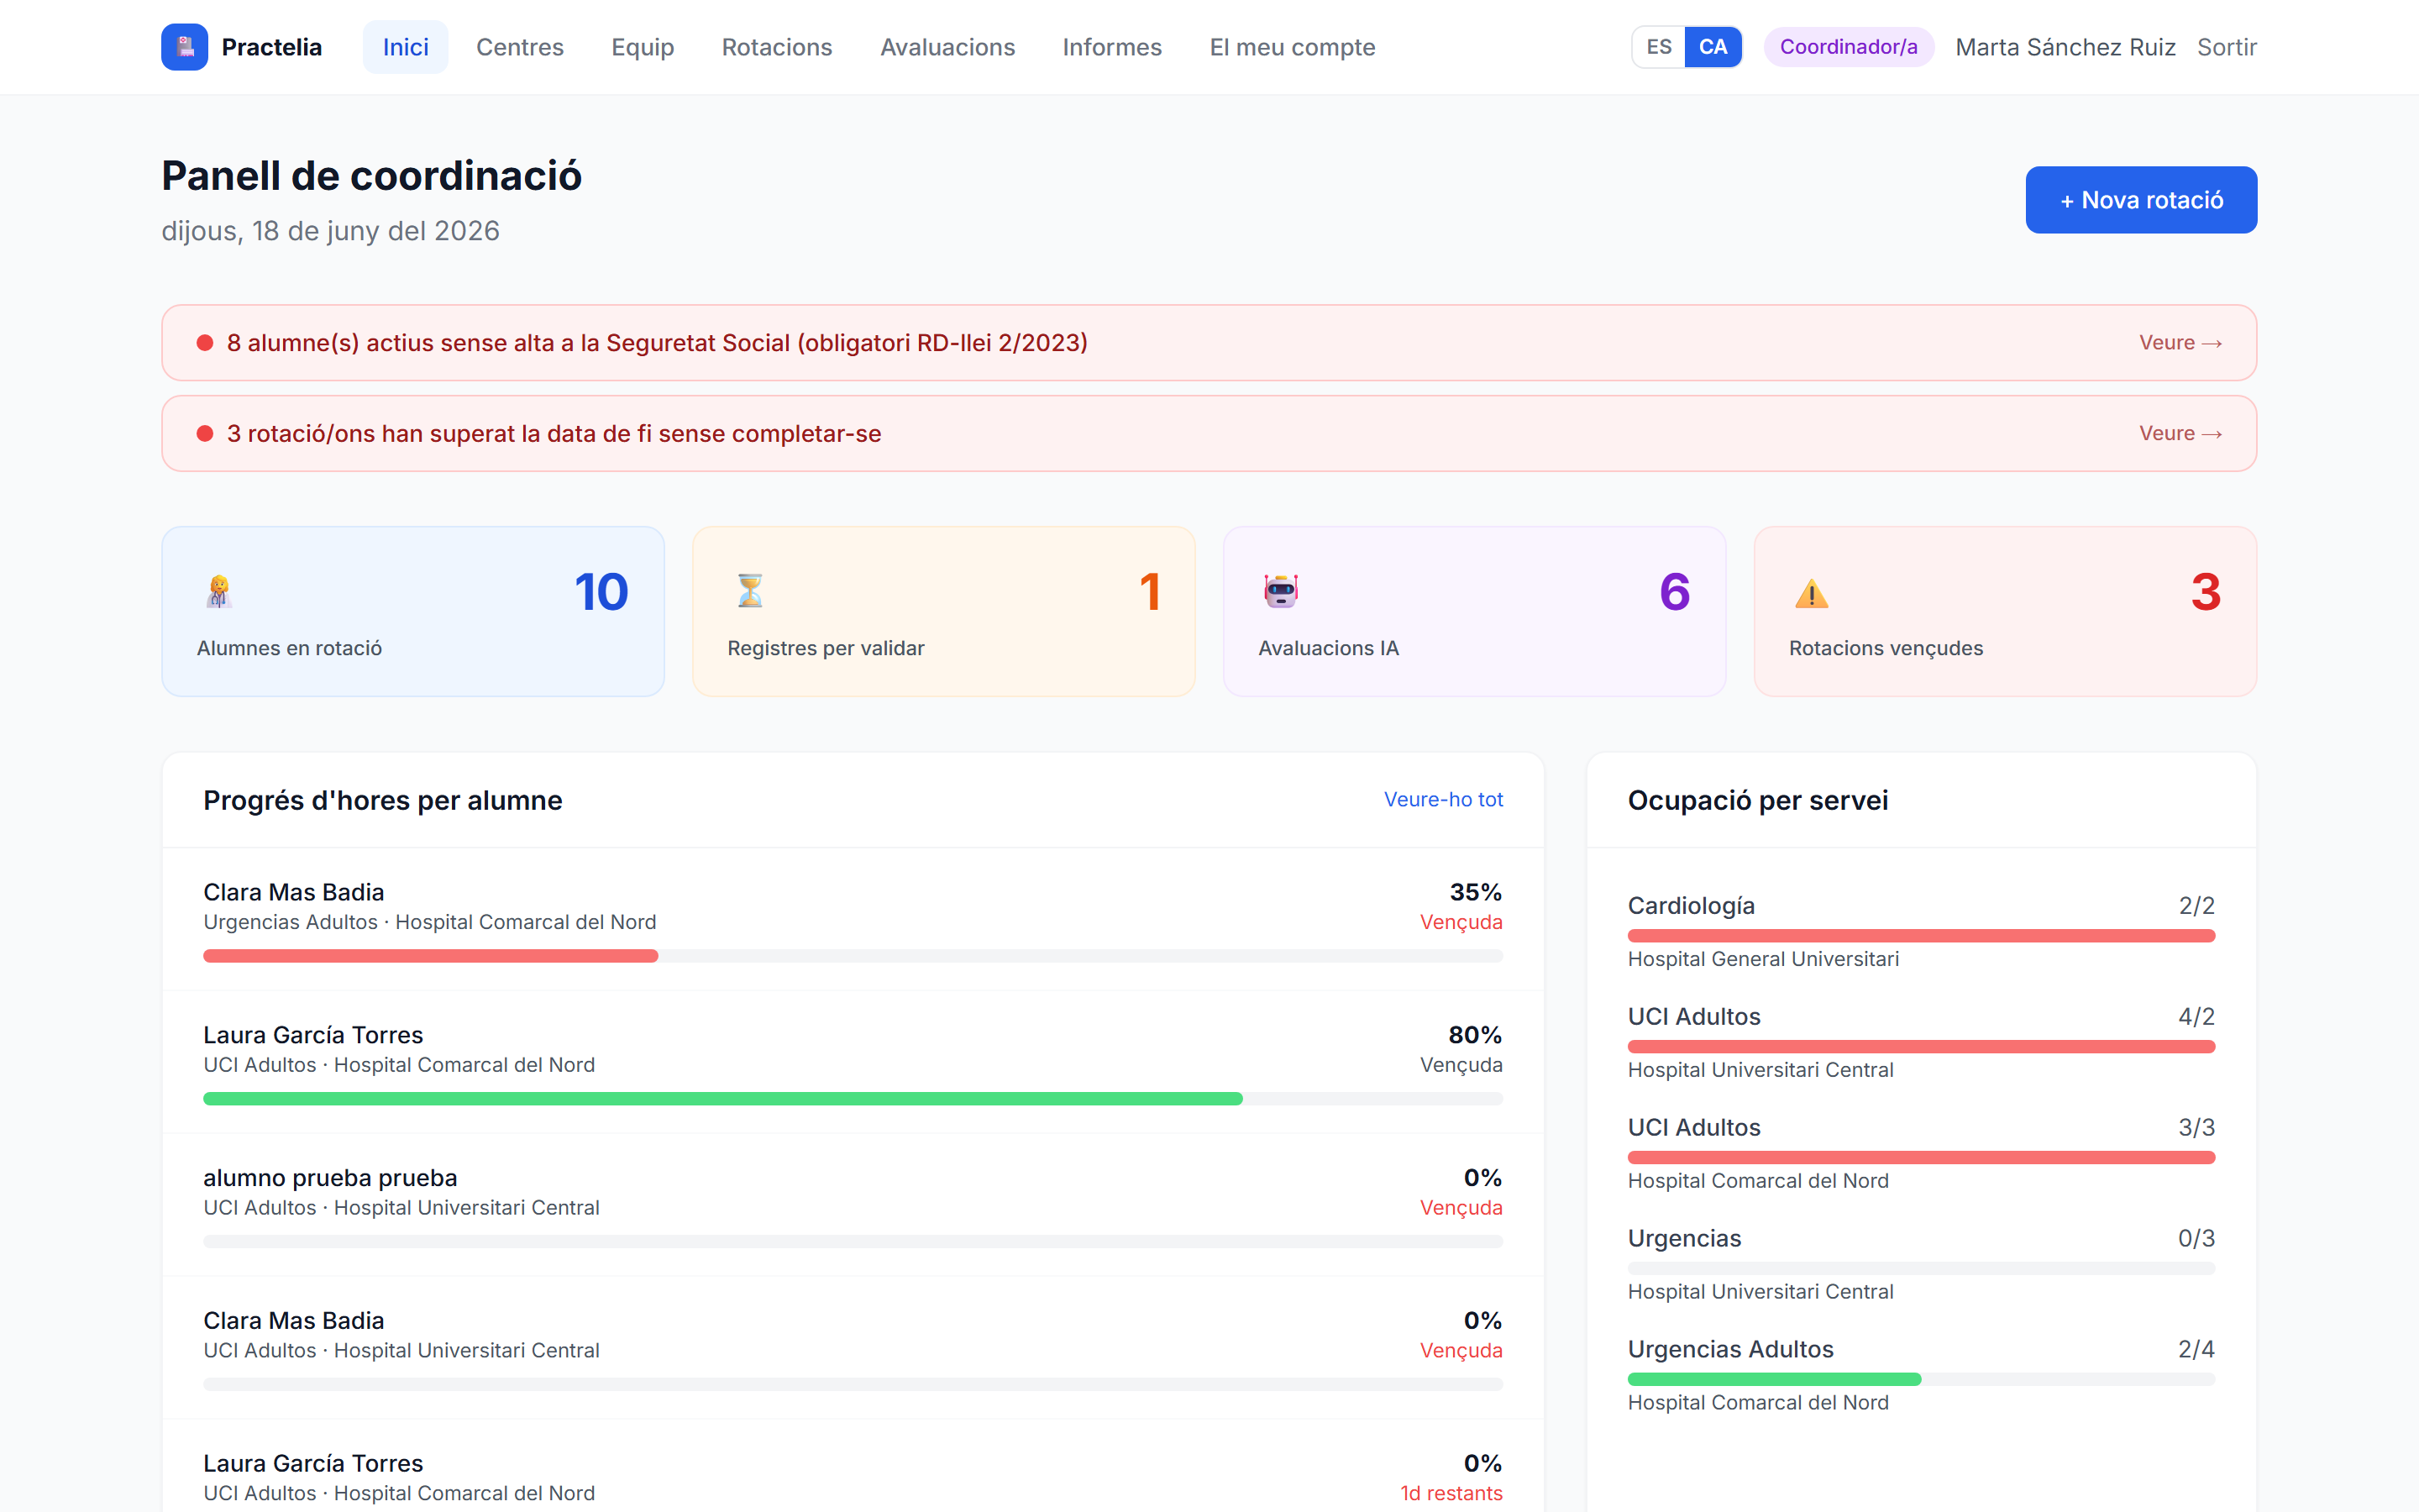Click the 35% value for Clara Mas Badia
The image size is (2419, 1512).
pyautogui.click(x=1476, y=892)
